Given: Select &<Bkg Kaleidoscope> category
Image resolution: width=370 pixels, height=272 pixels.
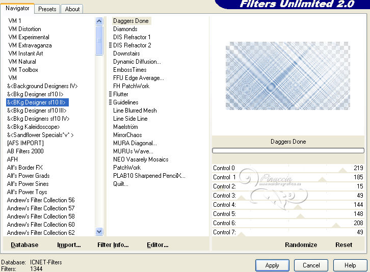Looking at the screenshot, I should pyautogui.click(x=34, y=127).
